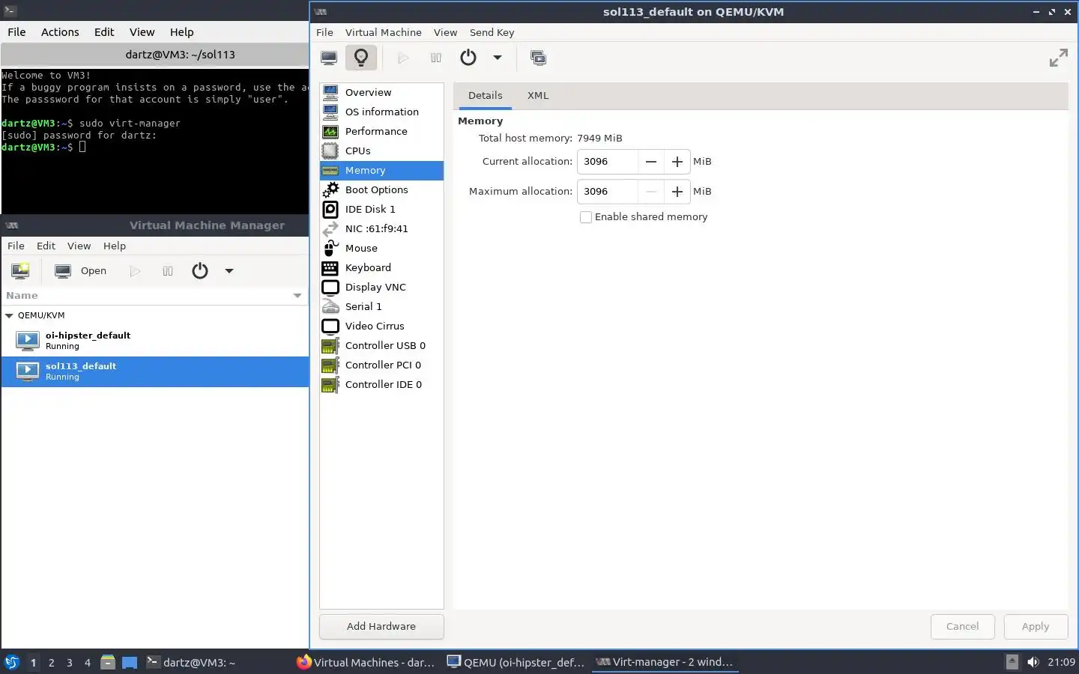Open Help menu in Virtual Machine Manager
Screen dimensions: 1079x674
pyautogui.click(x=115, y=246)
